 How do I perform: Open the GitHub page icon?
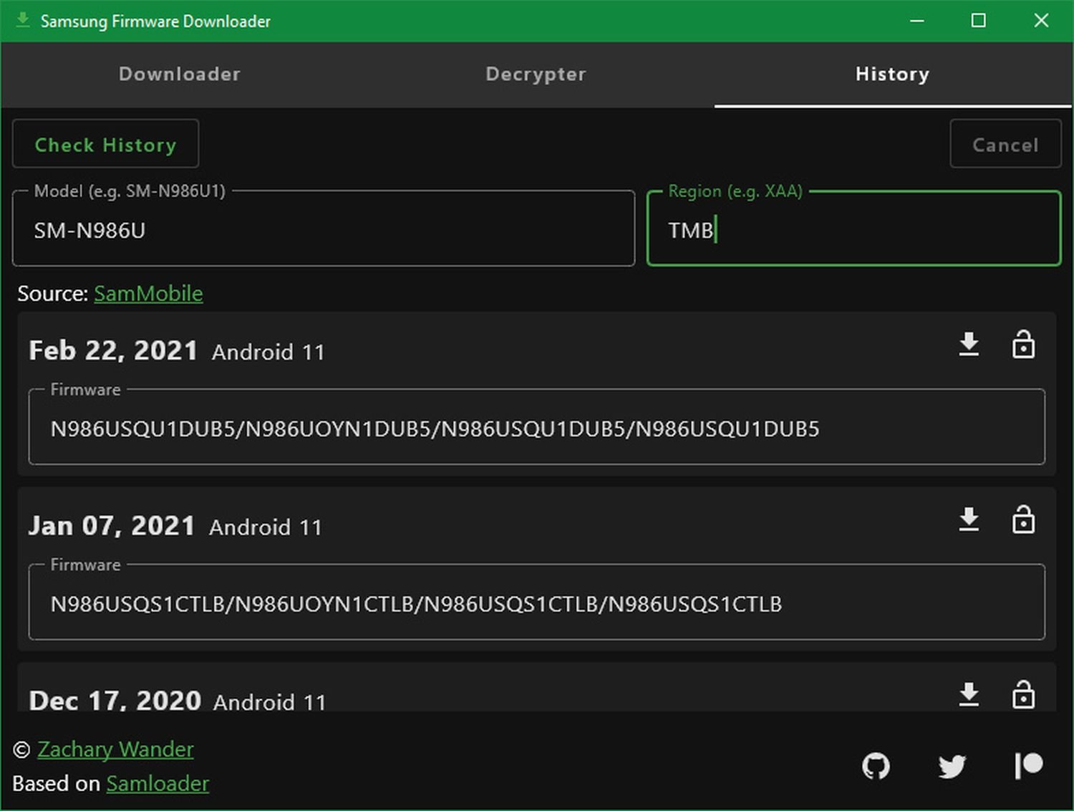point(876,766)
